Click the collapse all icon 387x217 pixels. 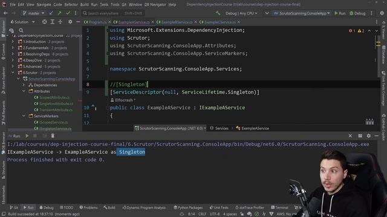tap(60, 22)
